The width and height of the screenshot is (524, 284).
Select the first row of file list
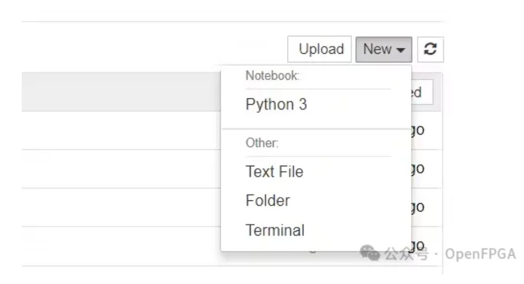120,130
